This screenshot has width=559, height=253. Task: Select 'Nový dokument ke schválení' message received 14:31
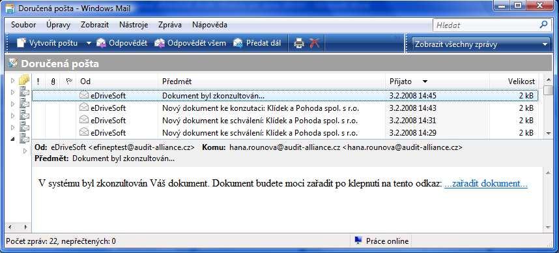tap(285, 120)
